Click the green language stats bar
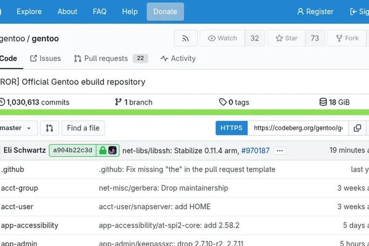The image size is (369, 246). 184,113
